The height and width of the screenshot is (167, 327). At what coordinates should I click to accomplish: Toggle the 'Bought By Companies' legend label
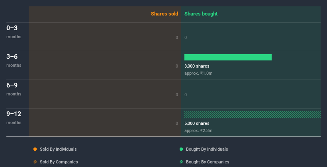point(208,162)
